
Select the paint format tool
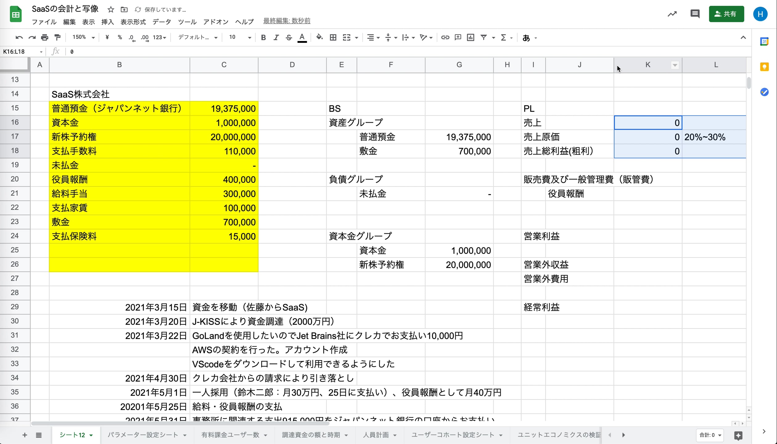point(58,37)
